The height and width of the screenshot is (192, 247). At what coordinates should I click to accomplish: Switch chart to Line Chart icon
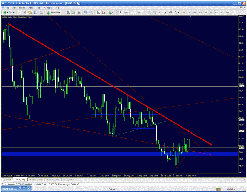[x=79, y=12]
